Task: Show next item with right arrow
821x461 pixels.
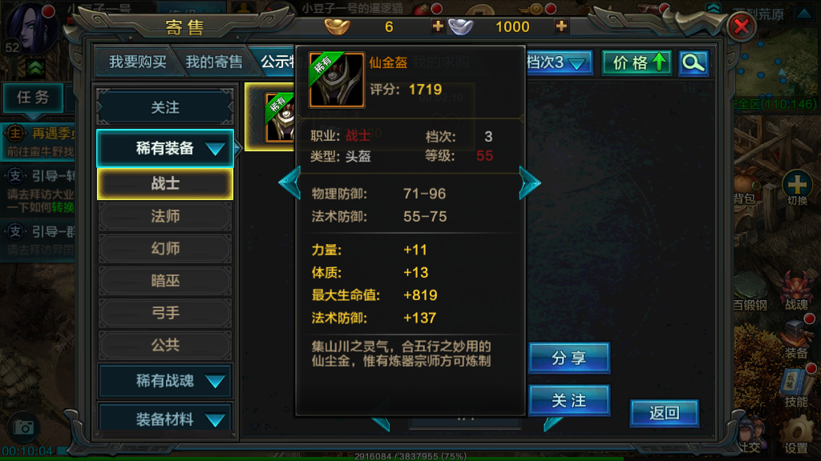Action: [x=529, y=183]
